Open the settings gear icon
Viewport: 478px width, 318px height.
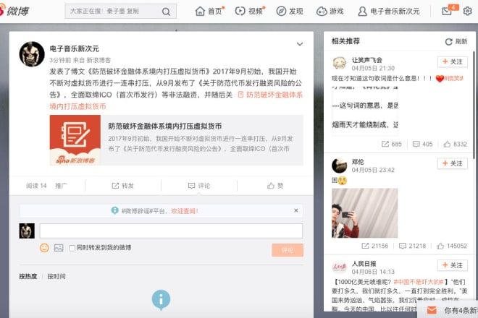coord(467,12)
